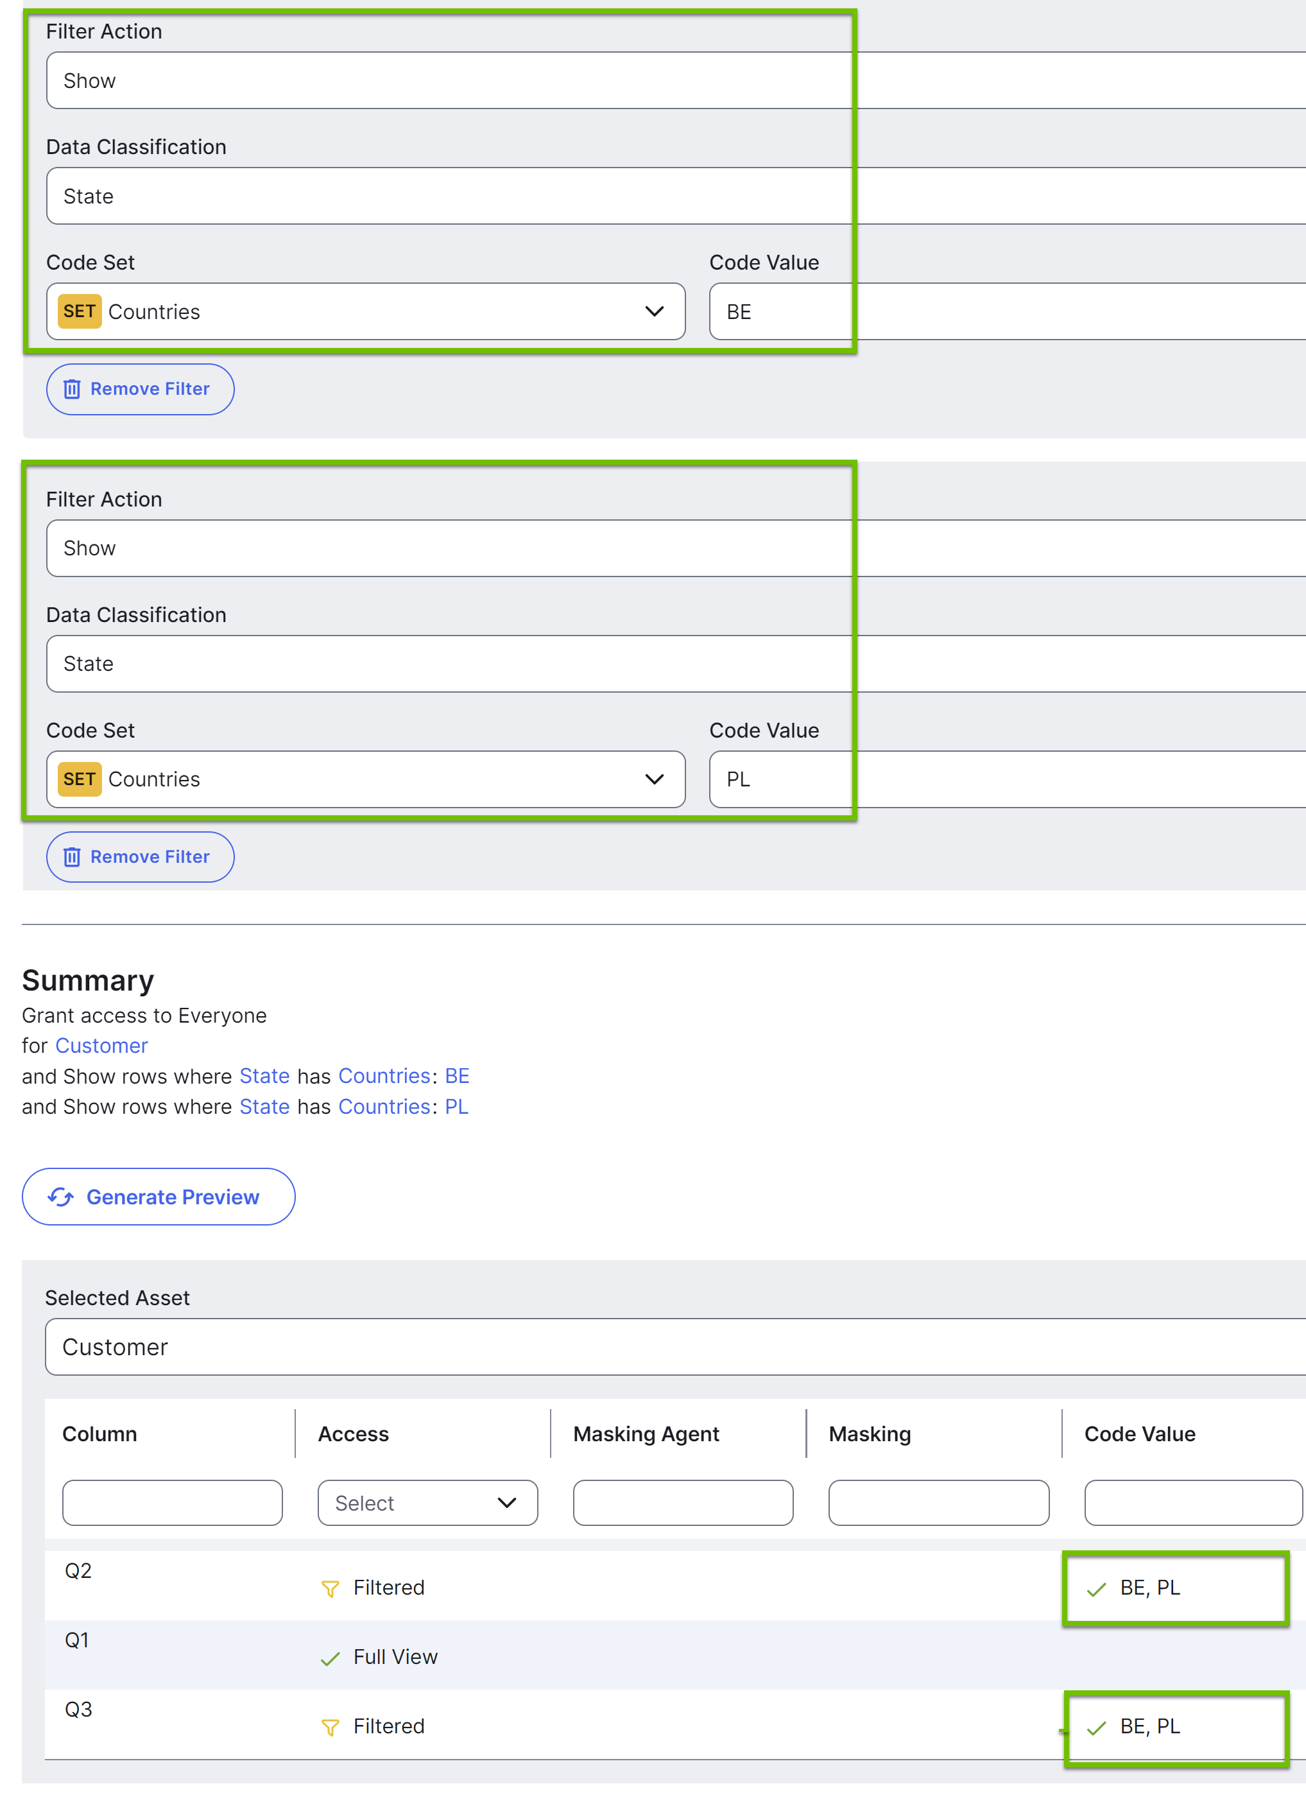Click the Column header in the preview table
This screenshot has height=1793, width=1306.
[99, 1434]
